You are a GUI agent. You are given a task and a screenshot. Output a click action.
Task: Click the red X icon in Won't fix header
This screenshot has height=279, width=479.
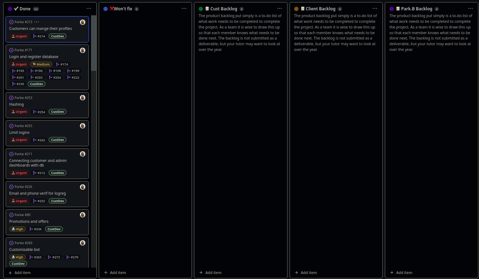point(111,9)
